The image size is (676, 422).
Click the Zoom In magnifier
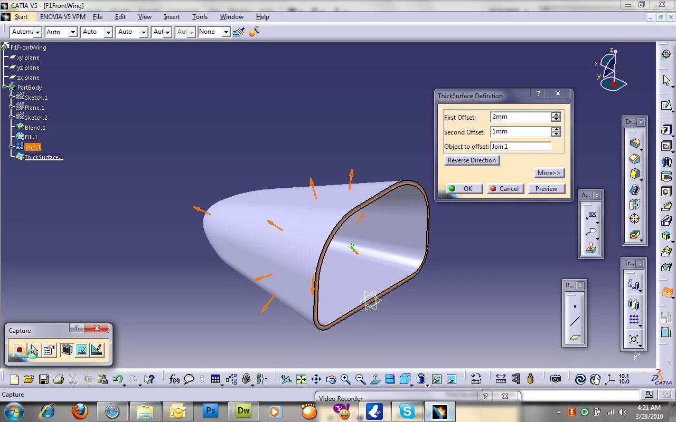345,379
